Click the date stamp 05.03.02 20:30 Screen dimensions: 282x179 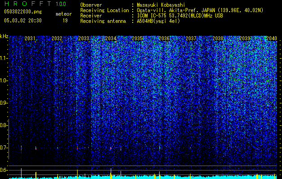(23, 21)
